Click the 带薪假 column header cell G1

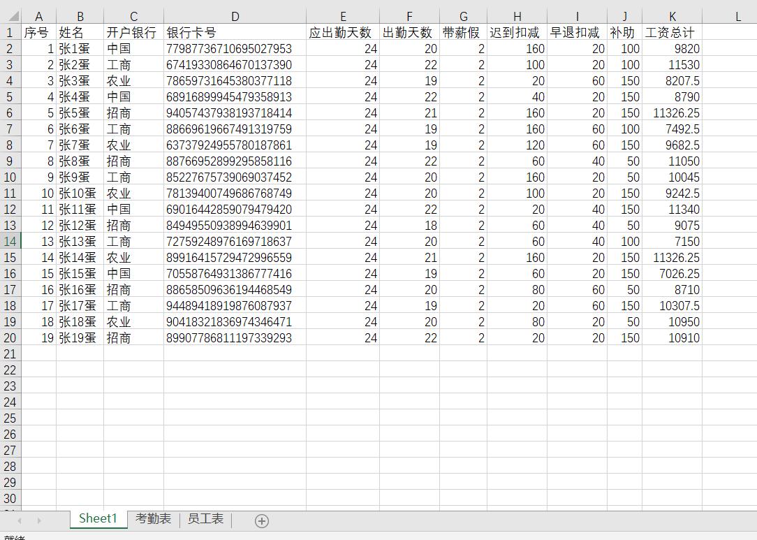463,32
